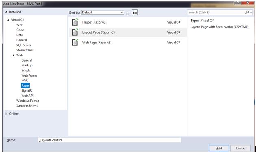Choose Helper (Razor v3) template
The width and height of the screenshot is (256, 152).
pyautogui.click(x=128, y=22)
